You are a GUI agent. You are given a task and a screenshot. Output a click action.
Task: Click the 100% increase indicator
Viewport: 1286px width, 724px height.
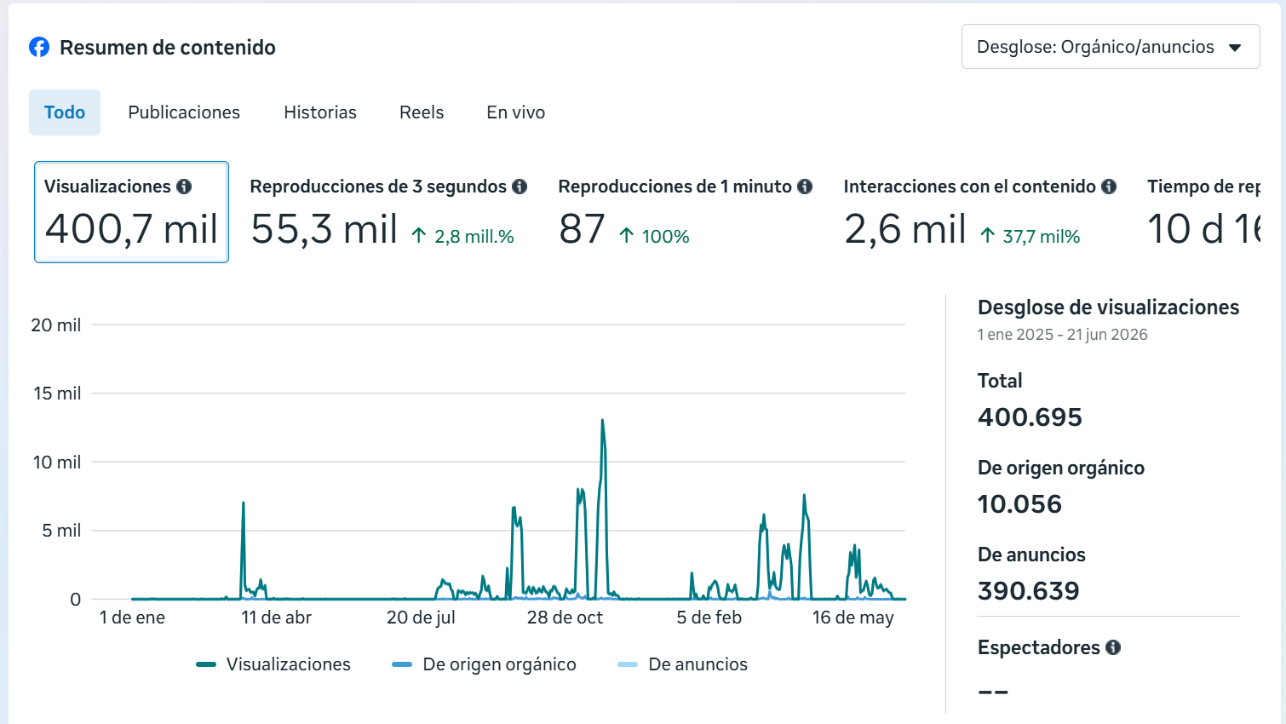tap(654, 237)
